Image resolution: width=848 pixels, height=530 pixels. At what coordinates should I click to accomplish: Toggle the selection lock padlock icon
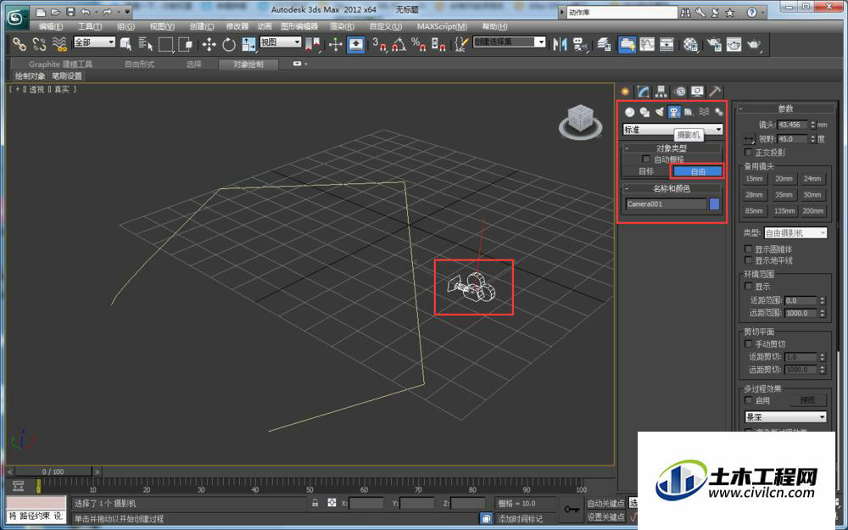[x=315, y=503]
